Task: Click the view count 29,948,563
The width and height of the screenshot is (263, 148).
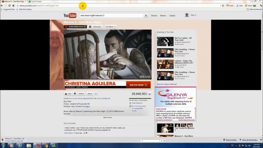Action: click(139, 94)
